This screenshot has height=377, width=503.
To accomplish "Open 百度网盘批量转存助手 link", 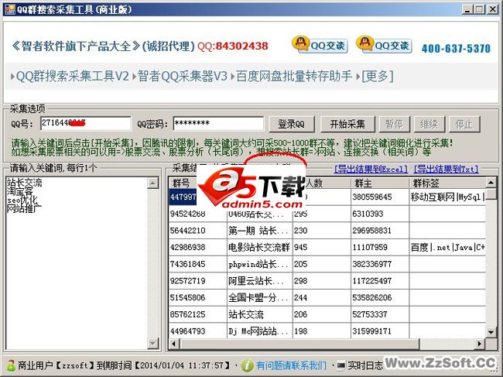I will [x=294, y=77].
